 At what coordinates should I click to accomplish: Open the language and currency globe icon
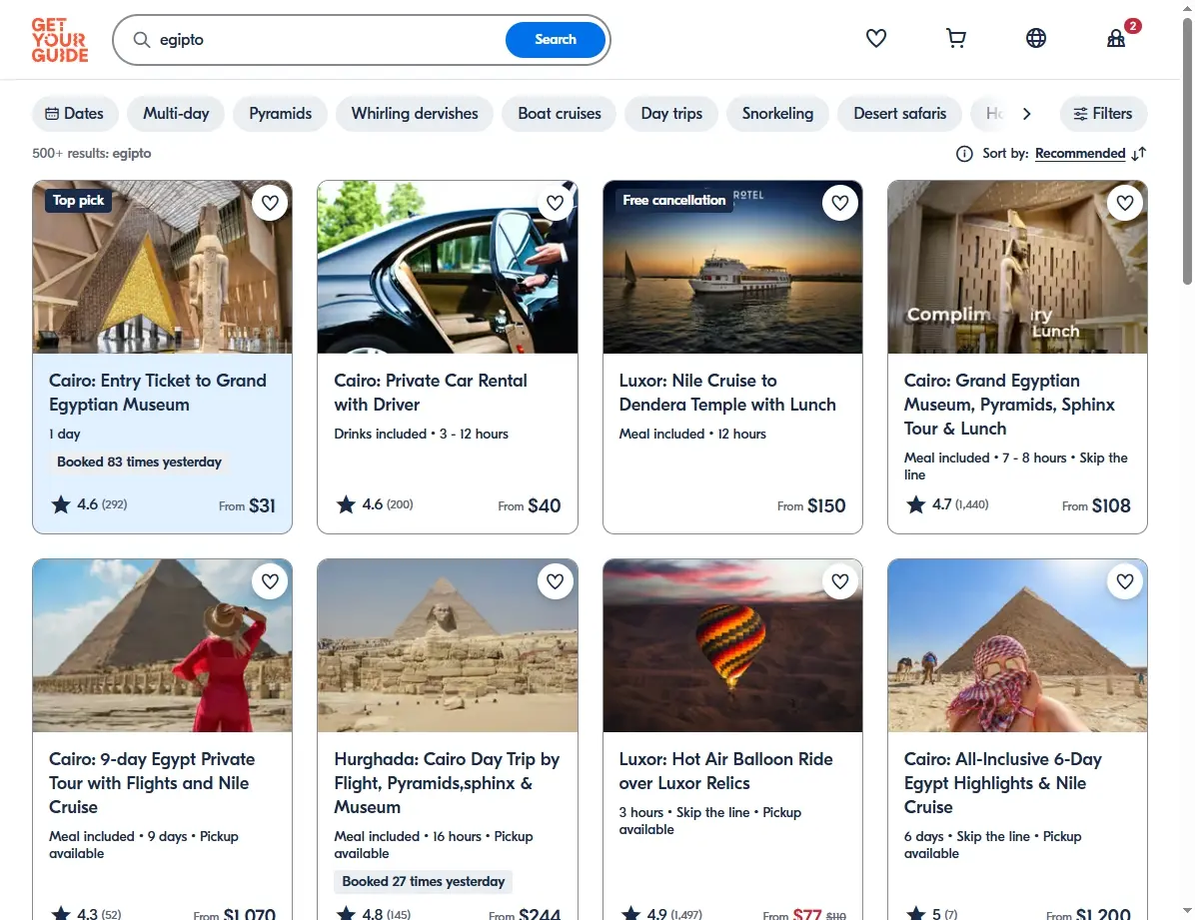(x=1036, y=38)
